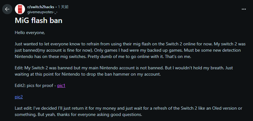The image size is (253, 121).
Task: Go back using the left arrow button
Action: (x=7, y=9)
